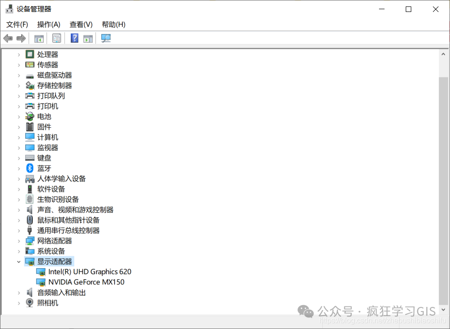This screenshot has height=329, width=450.
Task: Click the 键盘 keyboard icon
Action: tap(30, 158)
